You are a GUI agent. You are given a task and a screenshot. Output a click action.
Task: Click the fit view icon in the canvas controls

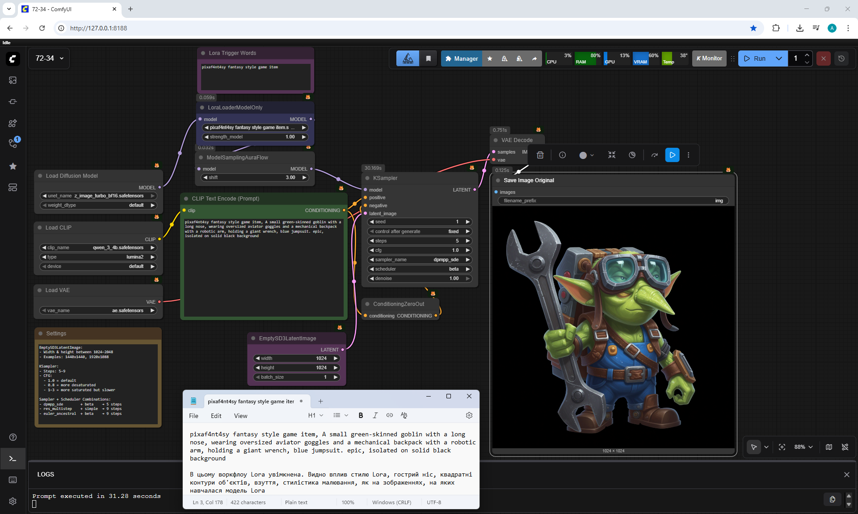point(782,447)
